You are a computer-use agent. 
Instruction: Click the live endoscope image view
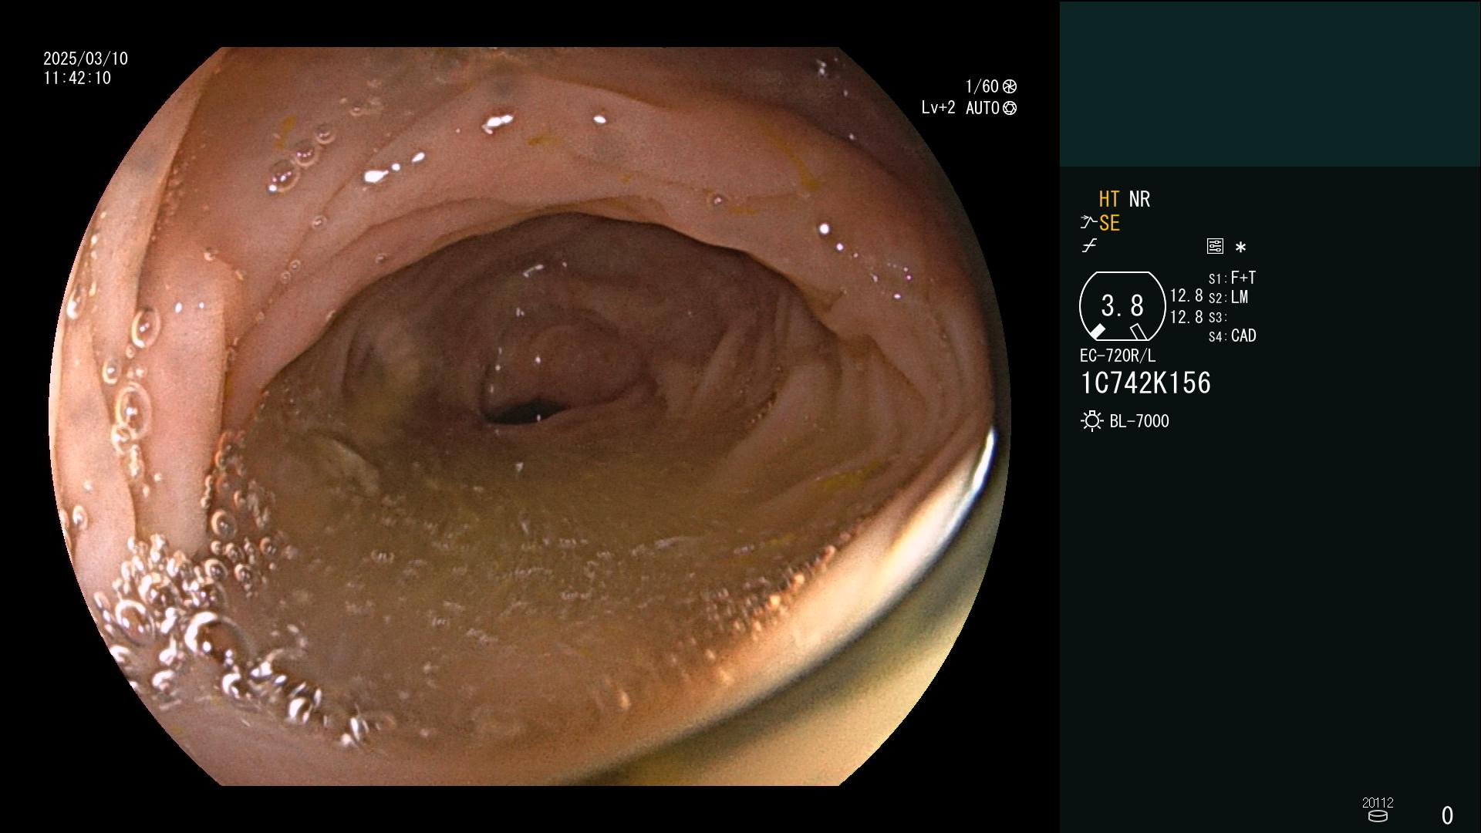pyautogui.click(x=529, y=416)
